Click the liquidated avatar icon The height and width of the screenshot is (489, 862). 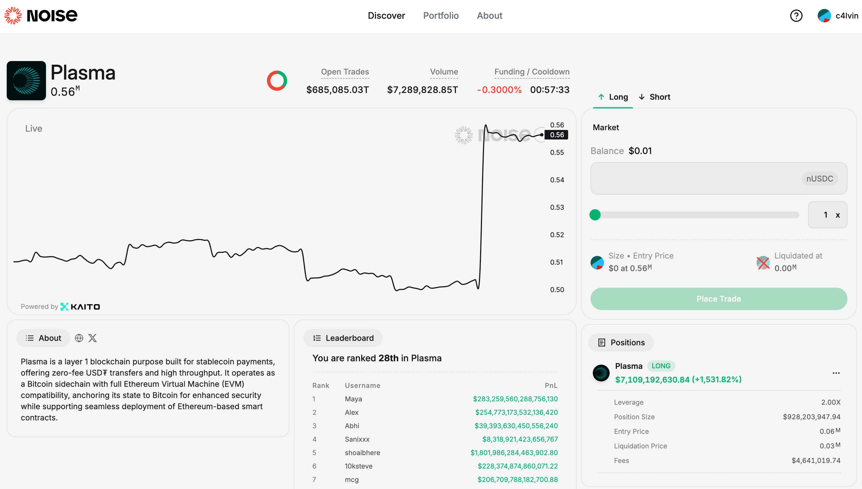(763, 263)
